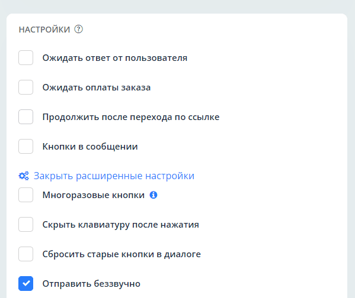This screenshot has height=298, width=355.
Task: Show info icon beside Многоразовые кнопки
Action: (153, 195)
